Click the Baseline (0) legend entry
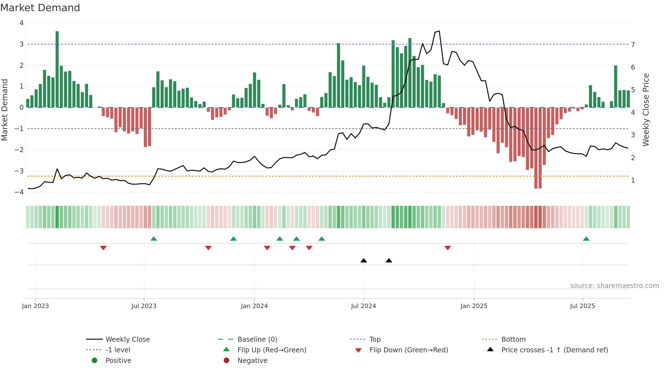The height and width of the screenshot is (376, 669). [x=248, y=339]
